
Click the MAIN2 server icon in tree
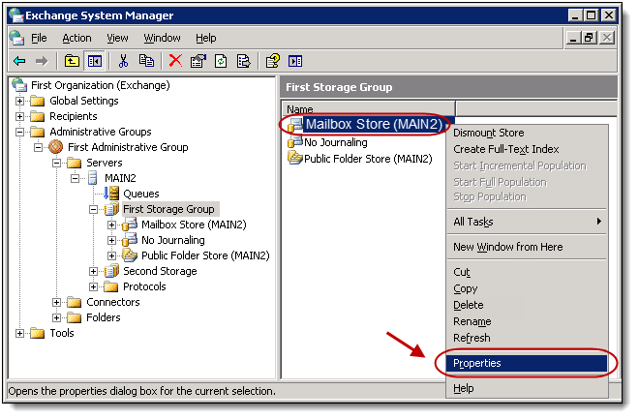pyautogui.click(x=93, y=178)
